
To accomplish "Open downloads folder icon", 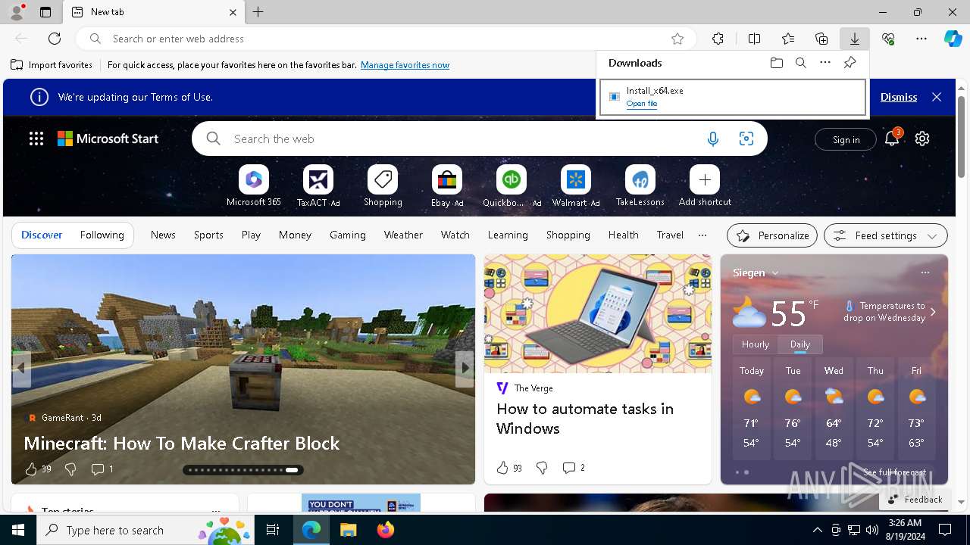I will (776, 63).
